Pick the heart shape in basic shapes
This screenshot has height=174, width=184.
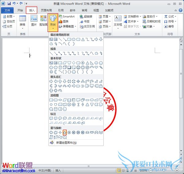96,67
